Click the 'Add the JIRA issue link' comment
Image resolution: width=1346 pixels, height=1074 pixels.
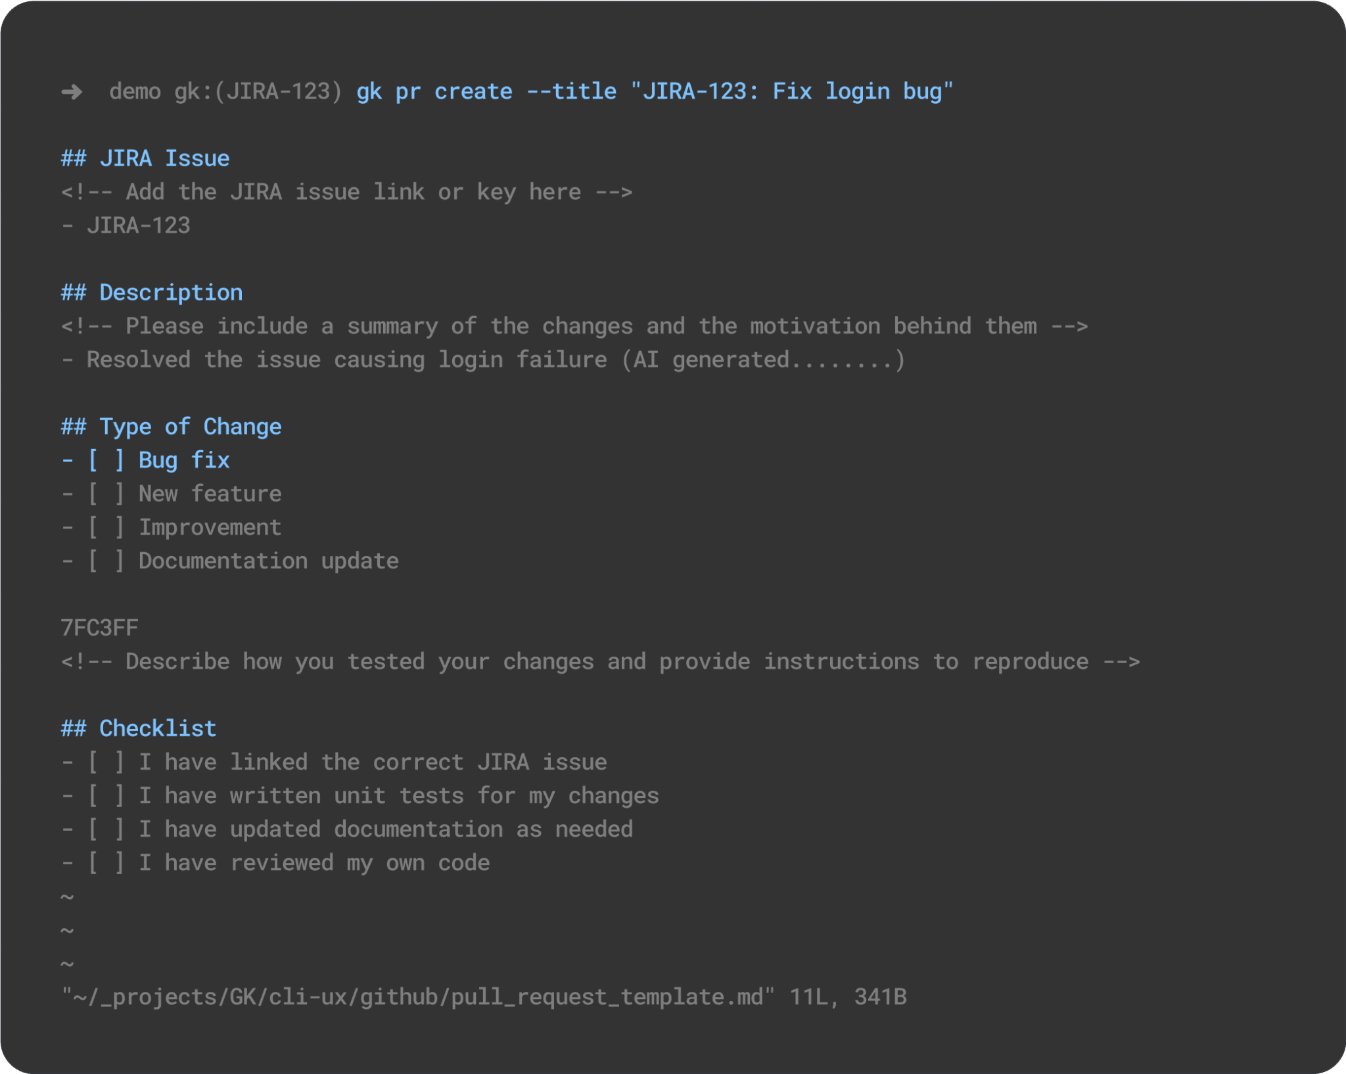346,193
